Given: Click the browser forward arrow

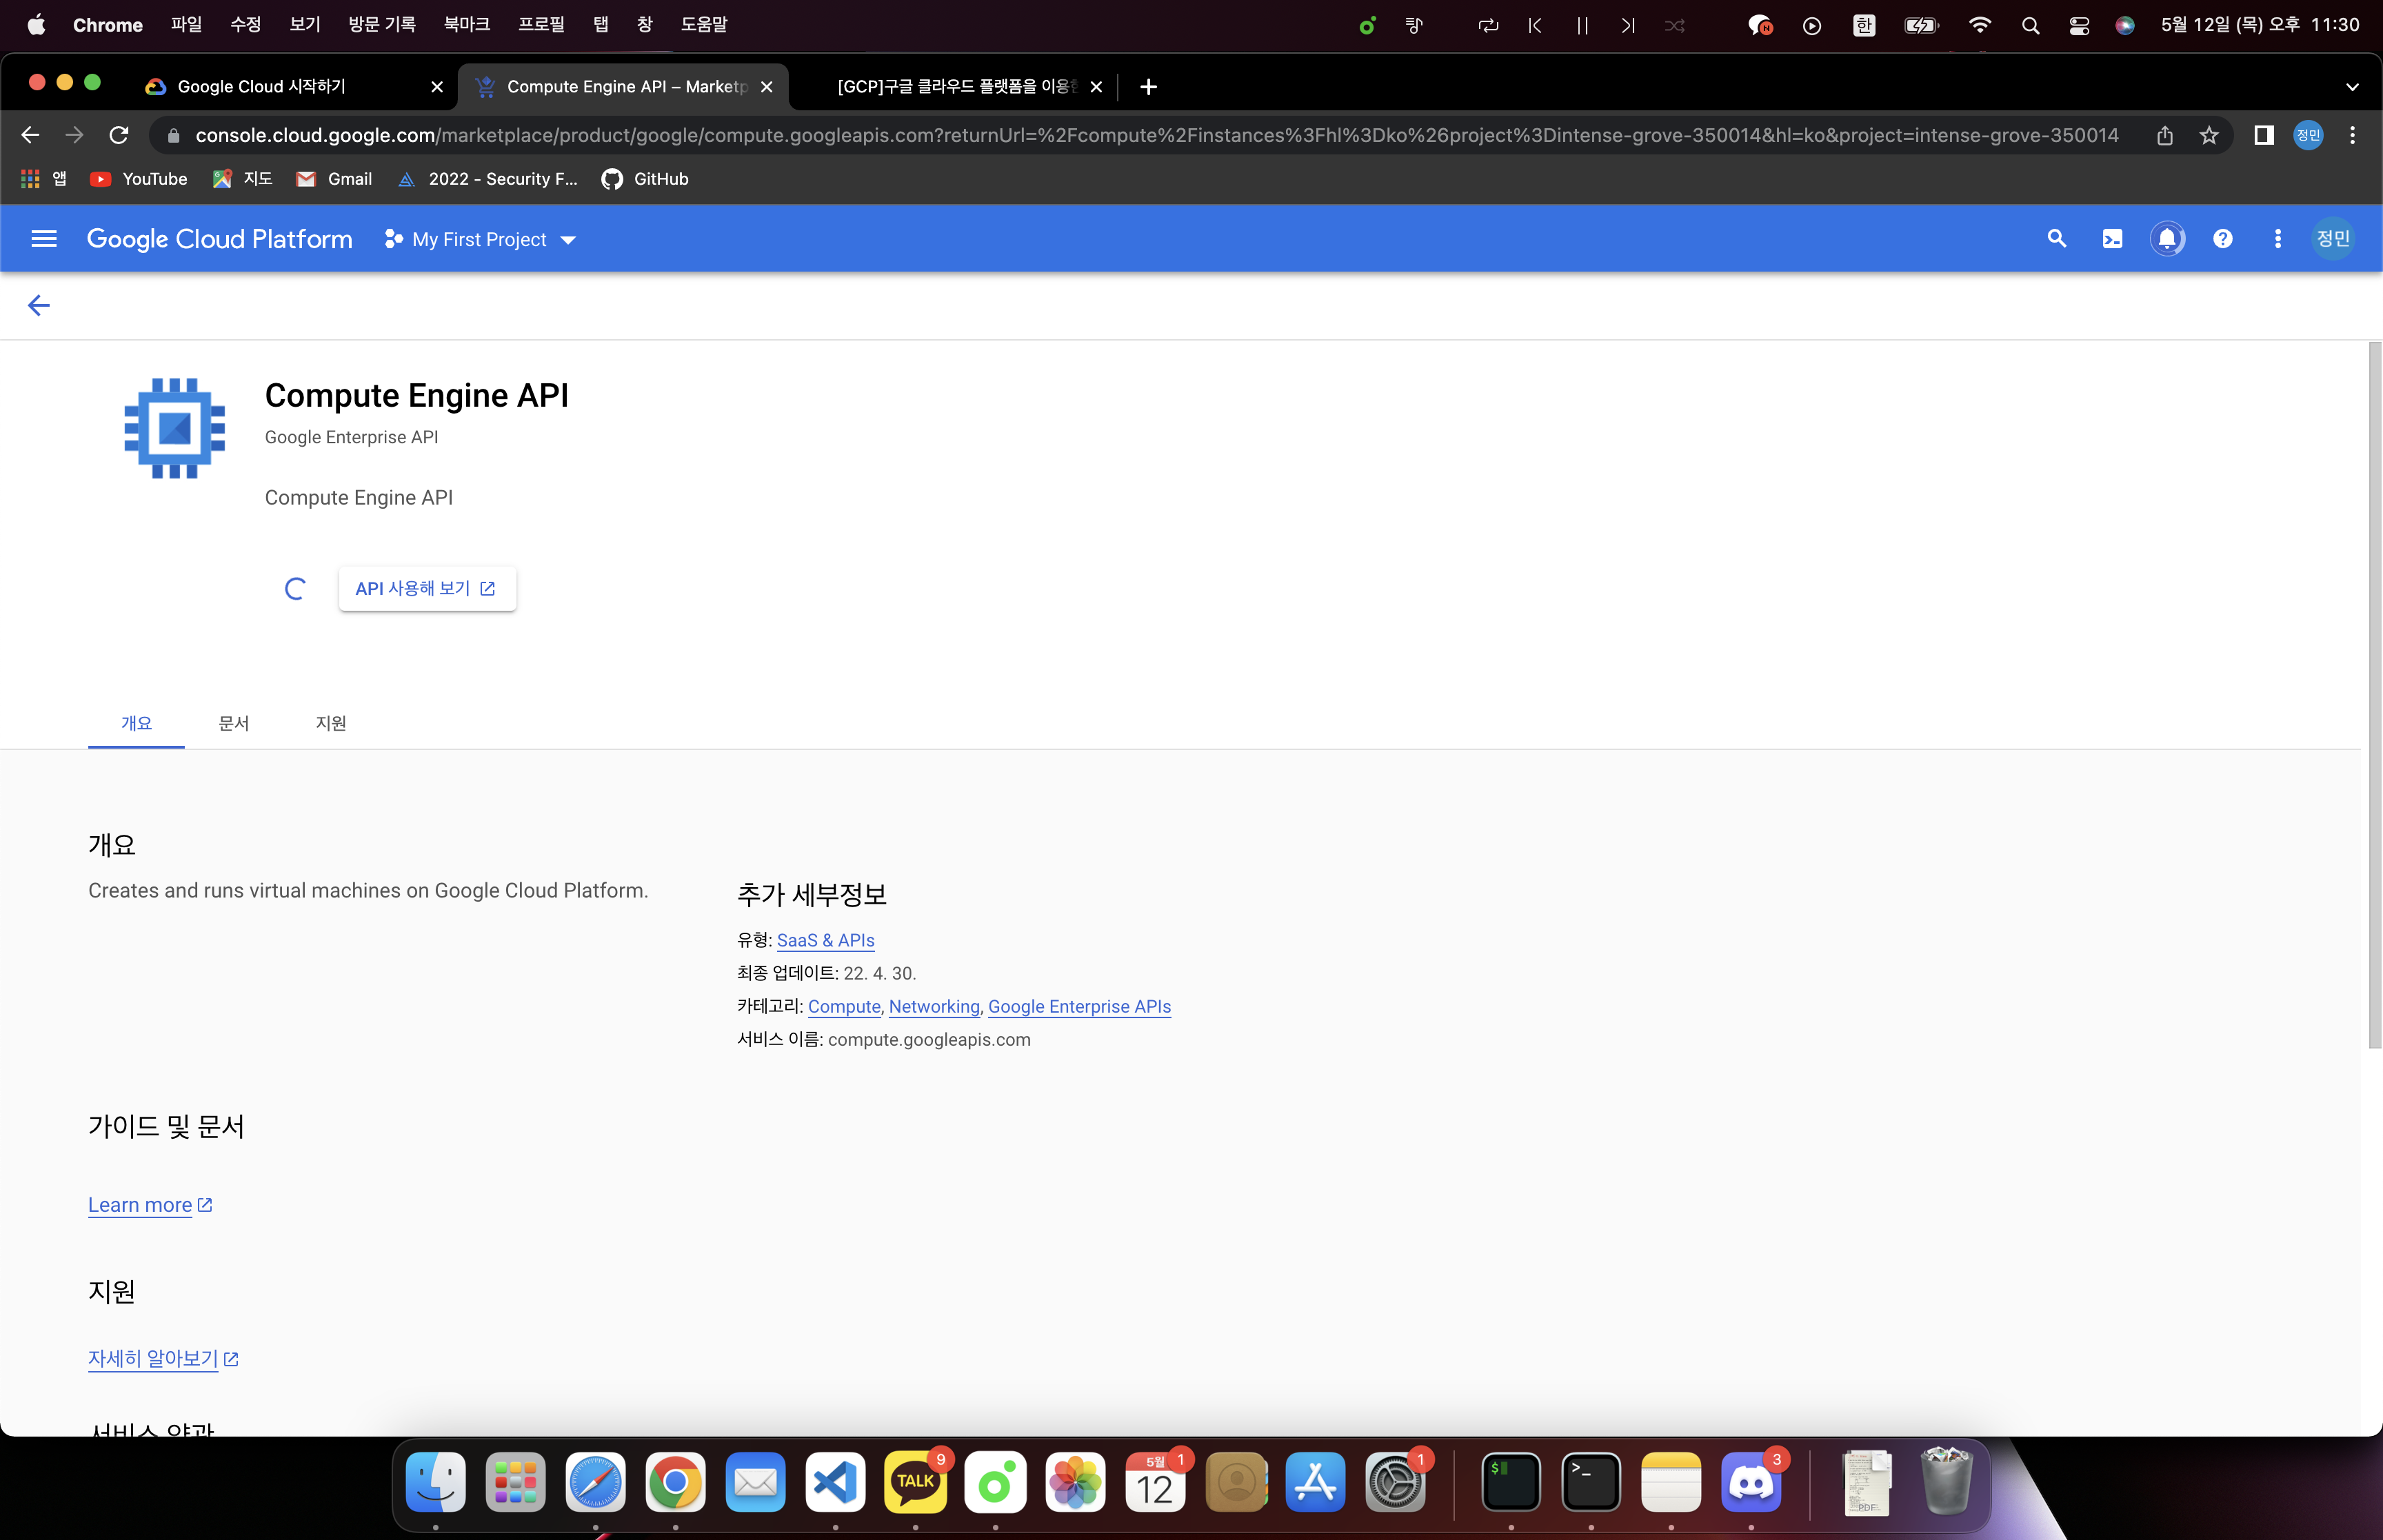Looking at the screenshot, I should click(x=74, y=135).
